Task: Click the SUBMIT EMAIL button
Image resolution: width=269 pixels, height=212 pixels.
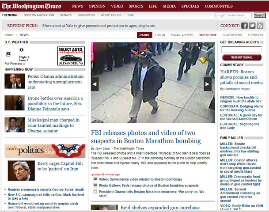Action: 242,57
